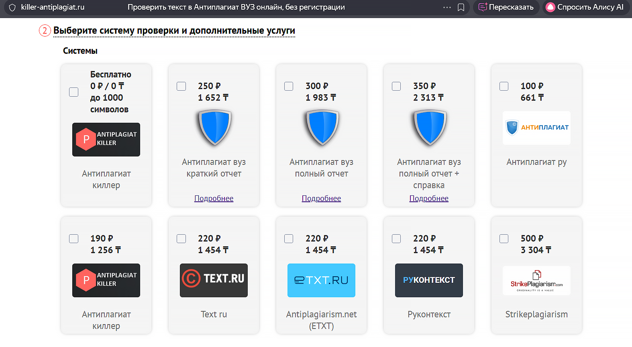Open 'Подробнее' under полный отчет + справка
Viewport: 632px width, 347px height.
point(428,198)
